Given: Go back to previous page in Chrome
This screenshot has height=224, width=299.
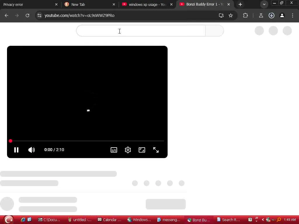Looking at the screenshot, I should tap(6, 15).
